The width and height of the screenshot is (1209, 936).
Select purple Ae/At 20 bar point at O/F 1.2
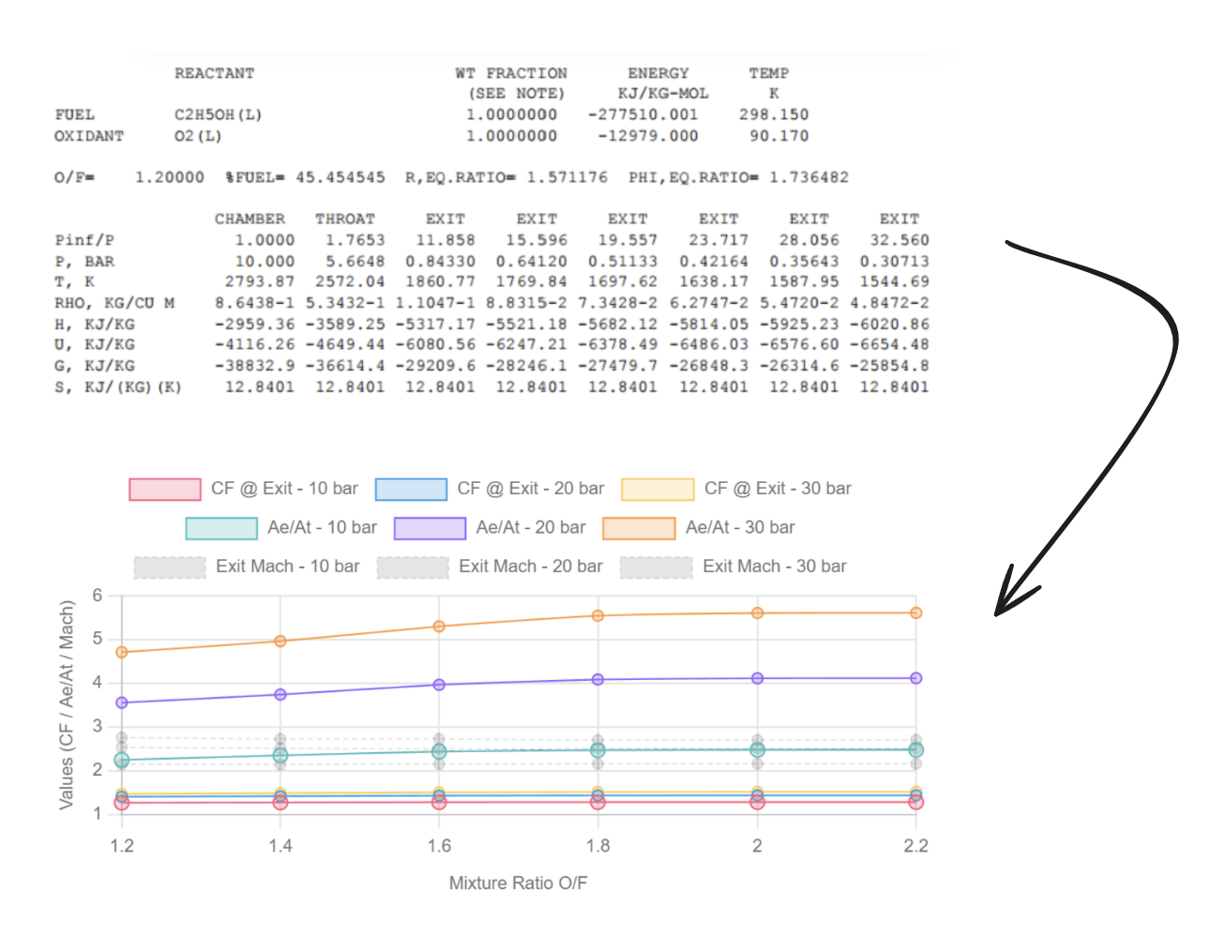[x=122, y=702]
